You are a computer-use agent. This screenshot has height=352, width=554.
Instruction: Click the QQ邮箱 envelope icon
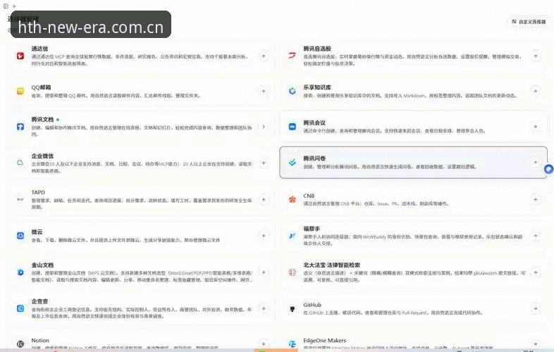pos(20,91)
